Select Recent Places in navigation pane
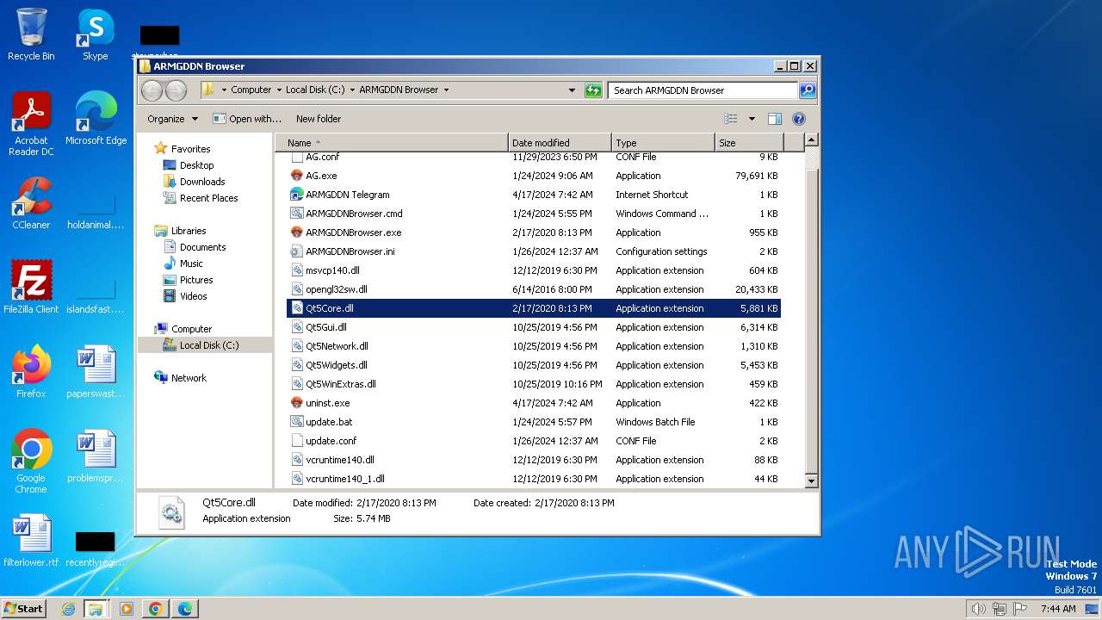 [208, 198]
